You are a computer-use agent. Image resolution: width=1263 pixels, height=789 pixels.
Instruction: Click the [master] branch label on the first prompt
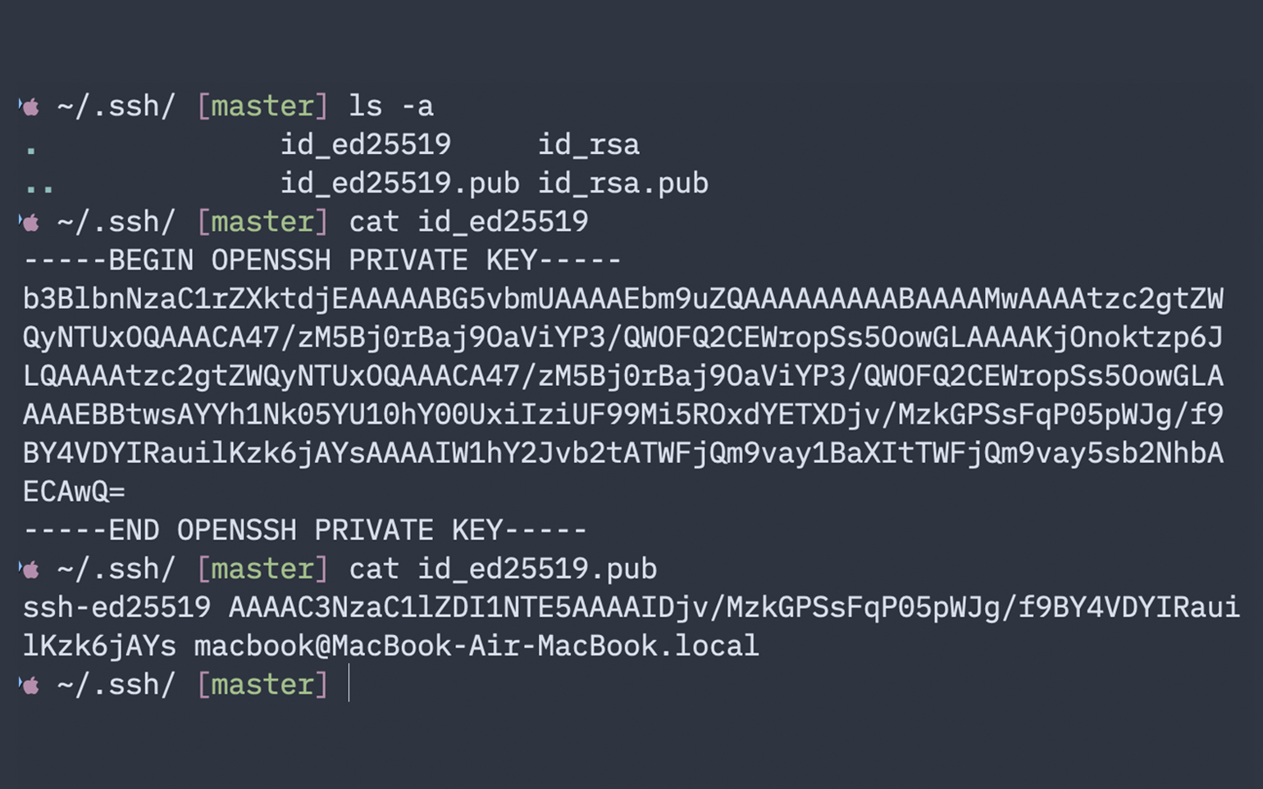262,107
